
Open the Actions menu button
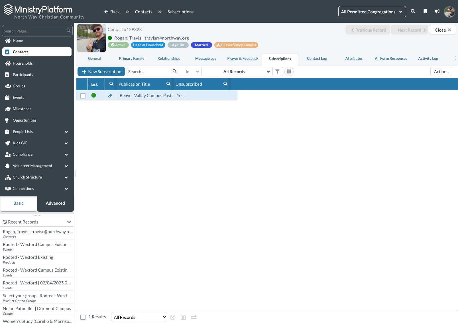(441, 71)
